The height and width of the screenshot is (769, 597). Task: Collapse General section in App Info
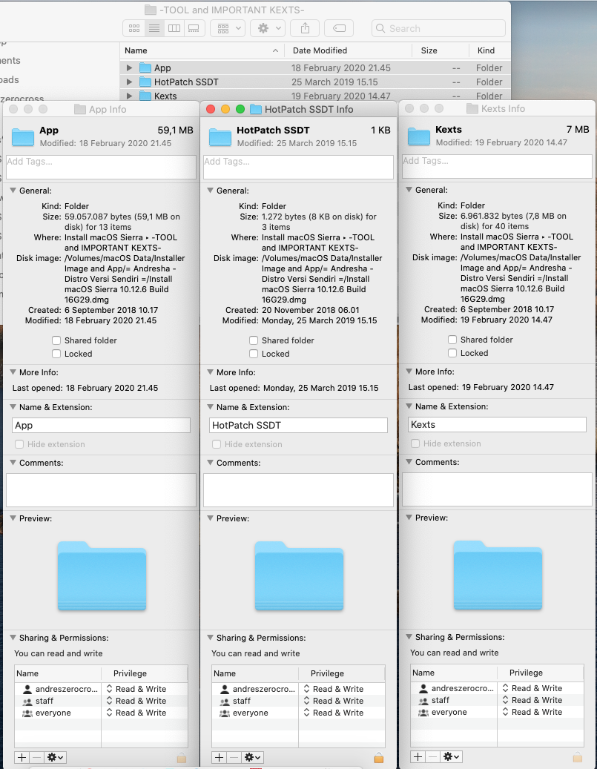tap(13, 191)
